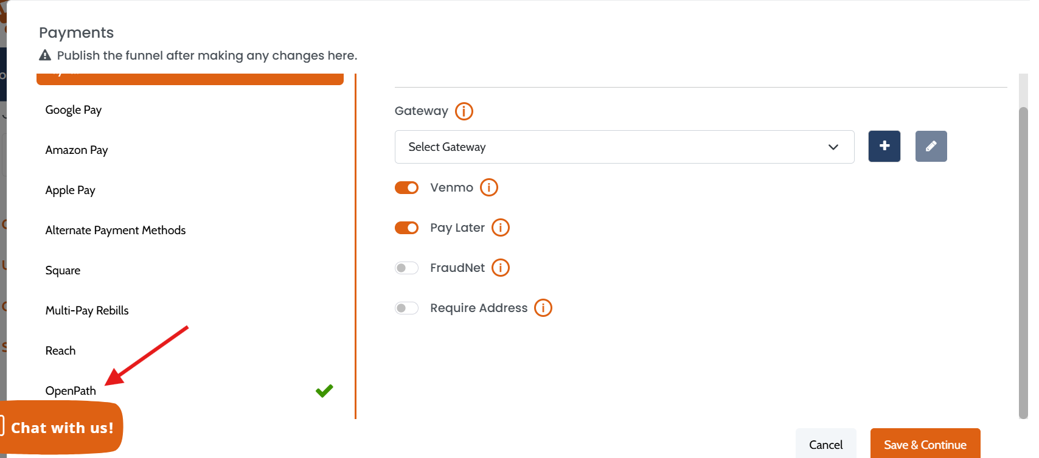
Task: Click the Select Gateway chevron arrow
Action: [833, 147]
